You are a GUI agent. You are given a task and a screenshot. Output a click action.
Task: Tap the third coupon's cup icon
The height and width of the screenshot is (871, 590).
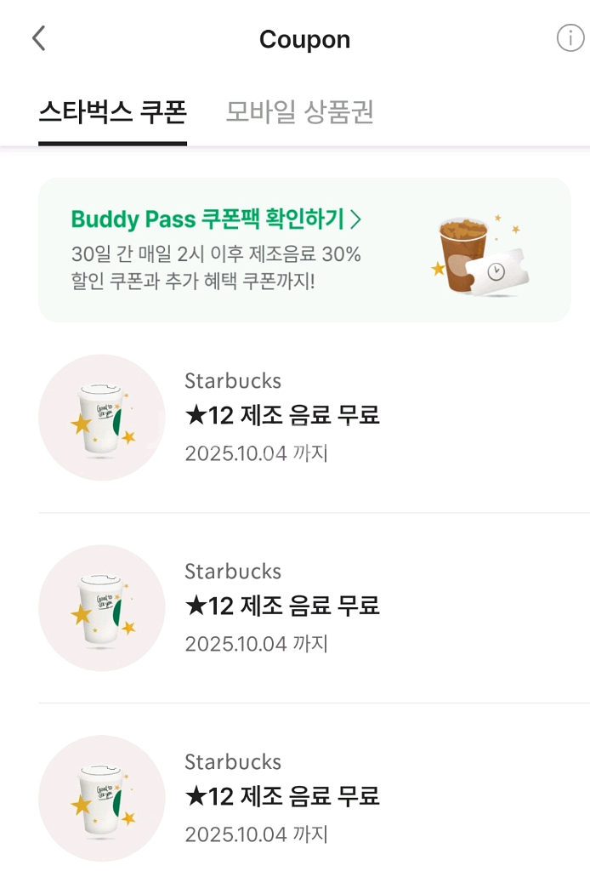point(101,799)
